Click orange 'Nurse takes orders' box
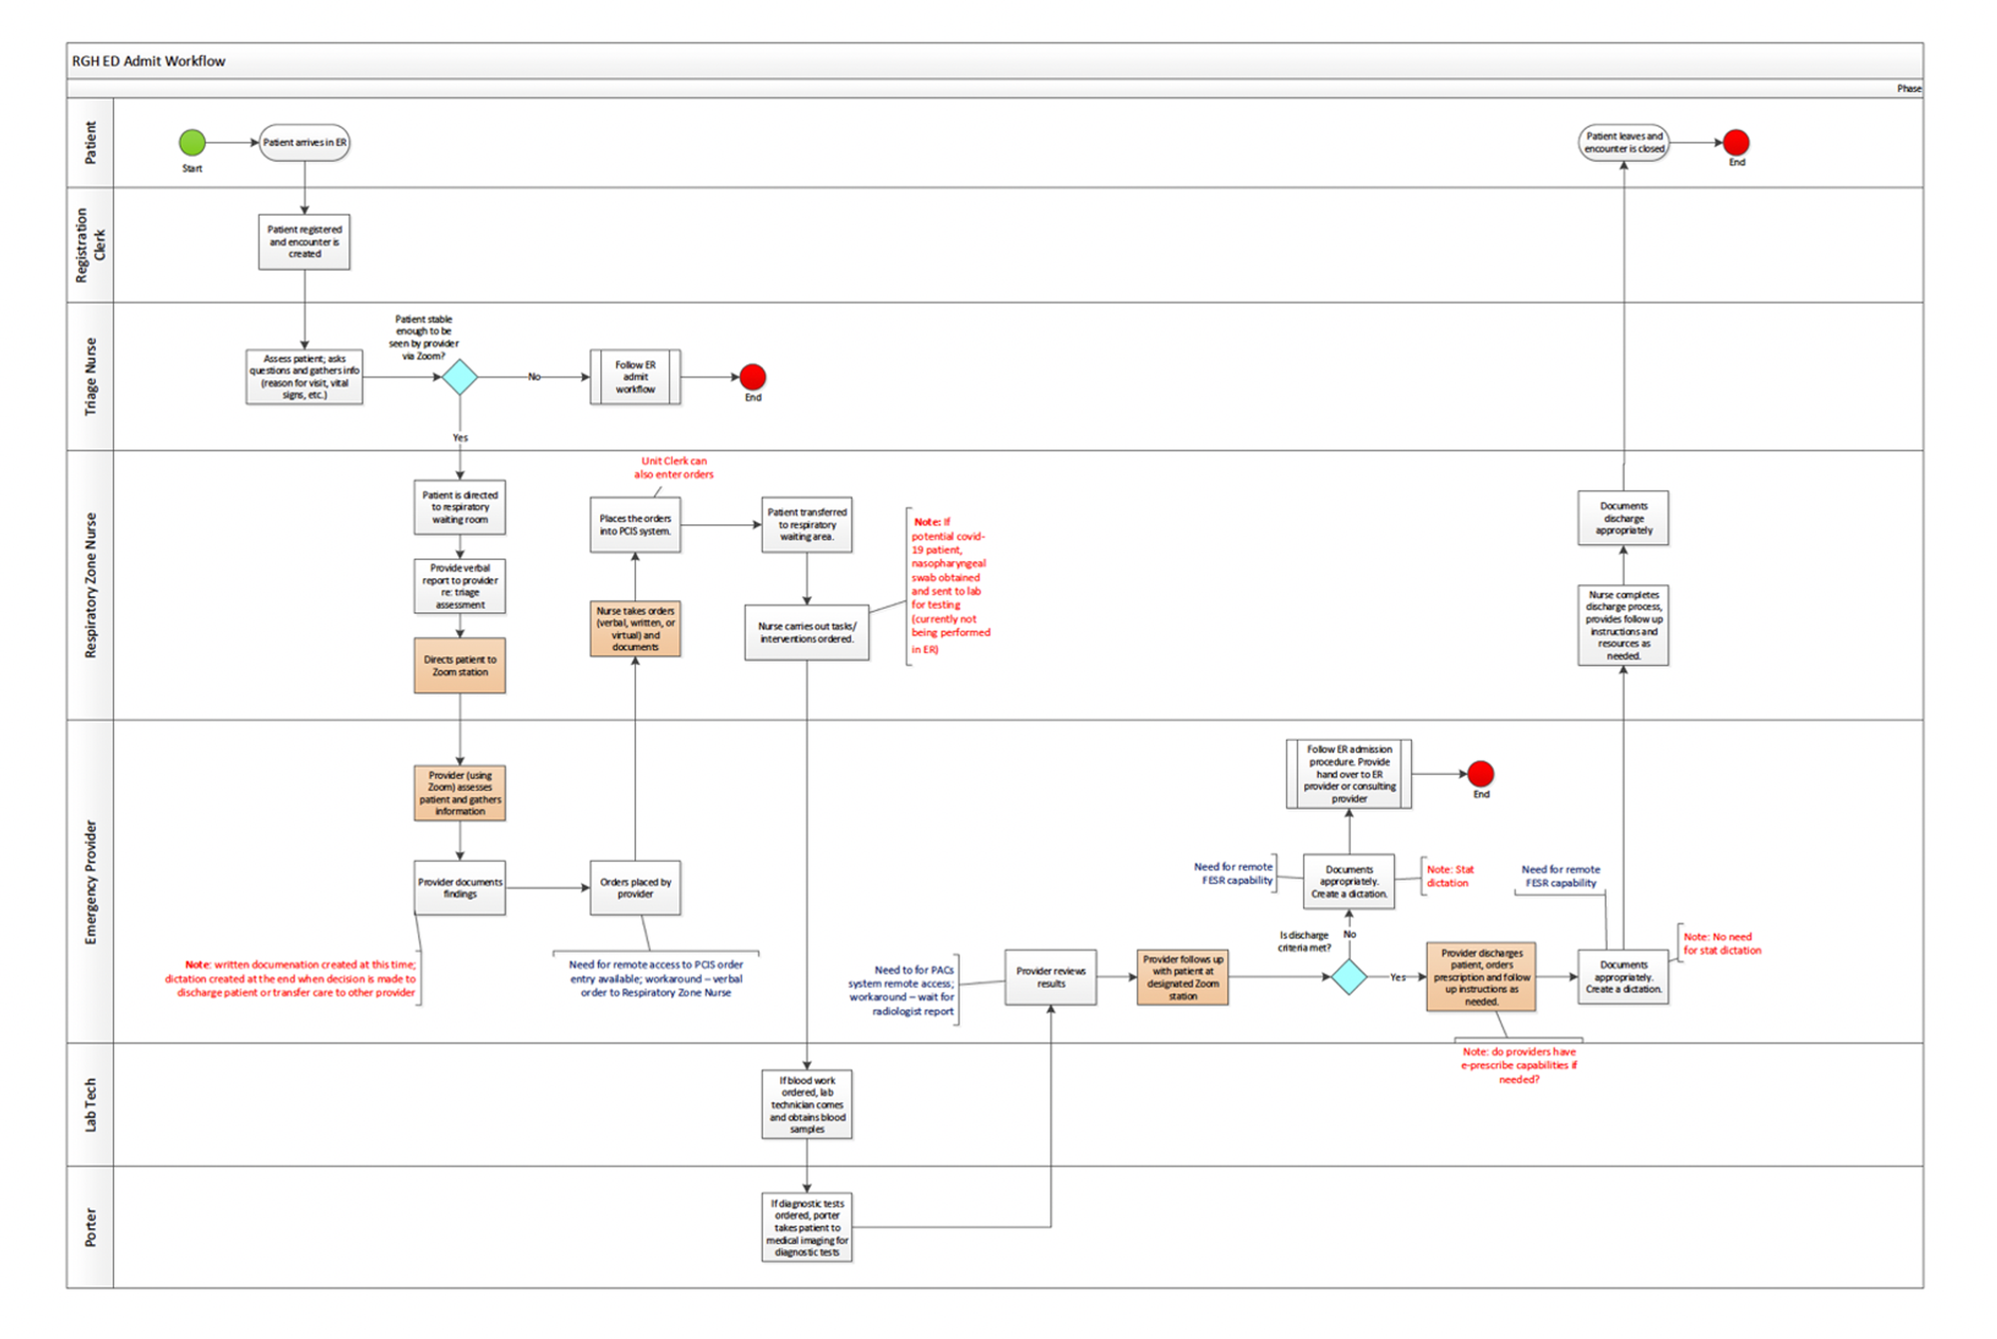Screen dimensions: 1997x1339 coord(635,629)
